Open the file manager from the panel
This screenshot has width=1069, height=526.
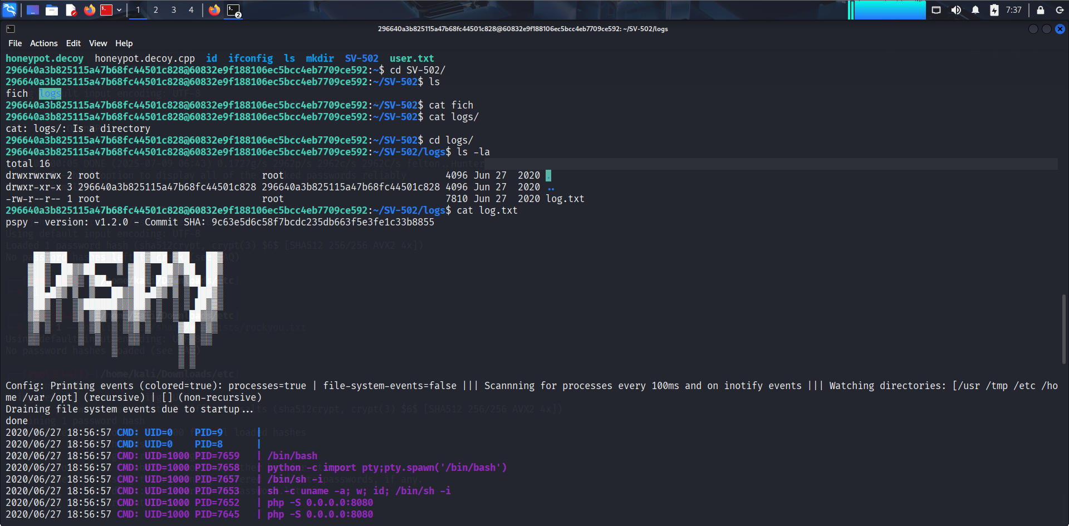52,10
